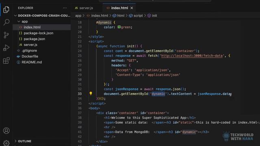The width and height of the screenshot is (260, 146).
Task: Open the Explorer view in activity bar
Action: 6,9
